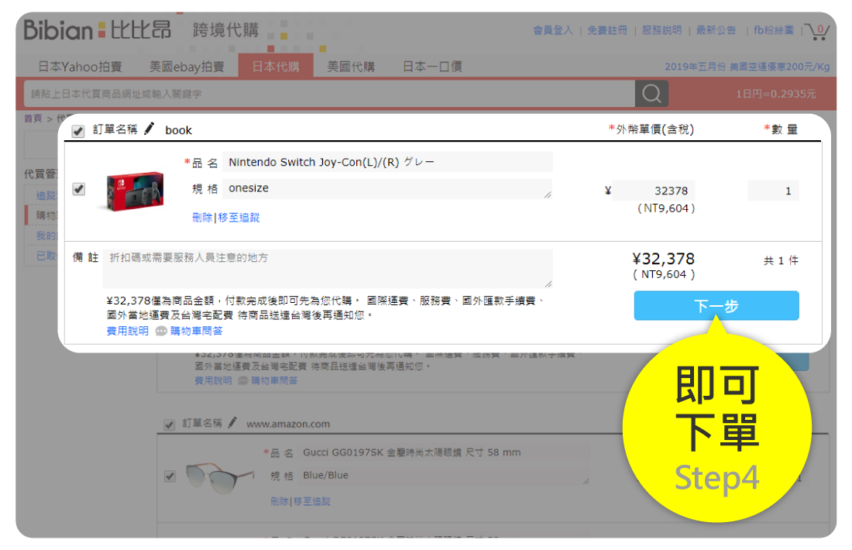Visit the fb粉絲團 link

[x=774, y=30]
